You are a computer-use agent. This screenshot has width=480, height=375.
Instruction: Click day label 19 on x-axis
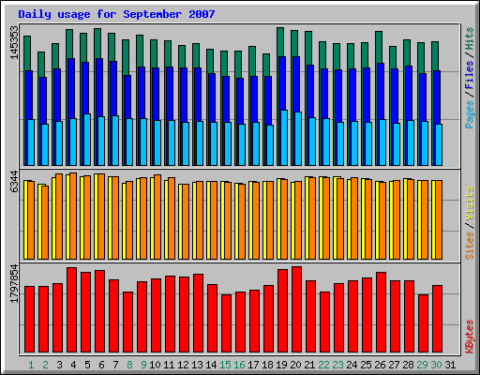(281, 365)
